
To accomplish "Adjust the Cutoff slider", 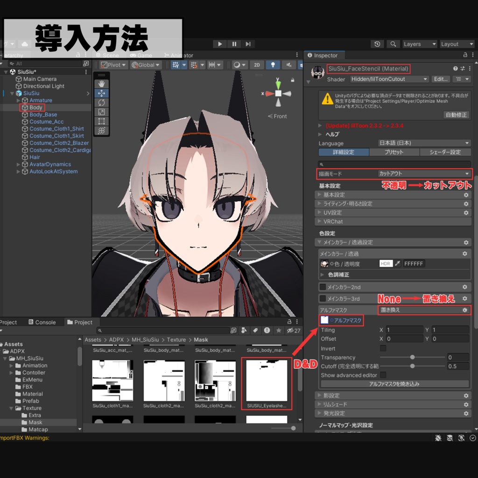I will tap(412, 366).
